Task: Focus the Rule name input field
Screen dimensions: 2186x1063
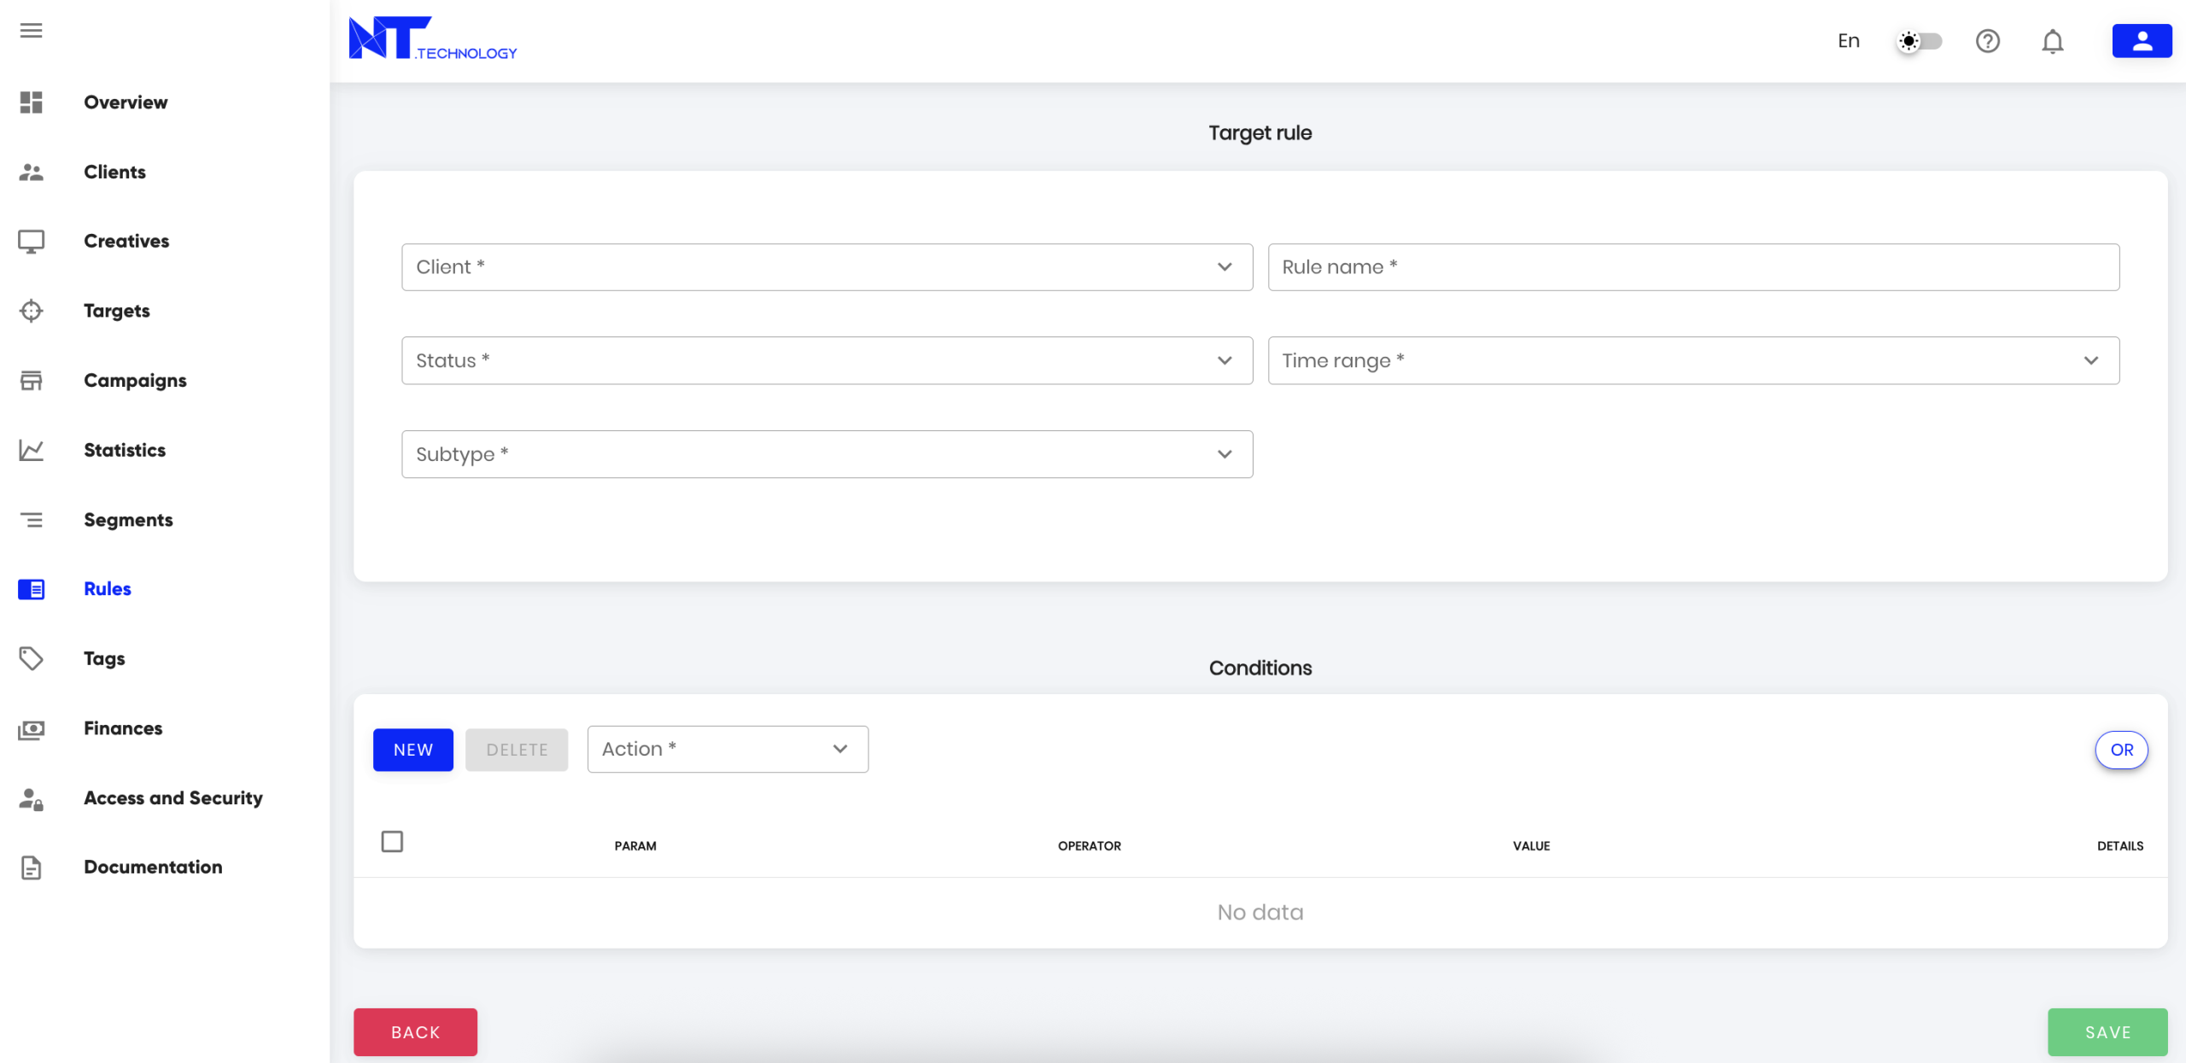Action: point(1692,267)
